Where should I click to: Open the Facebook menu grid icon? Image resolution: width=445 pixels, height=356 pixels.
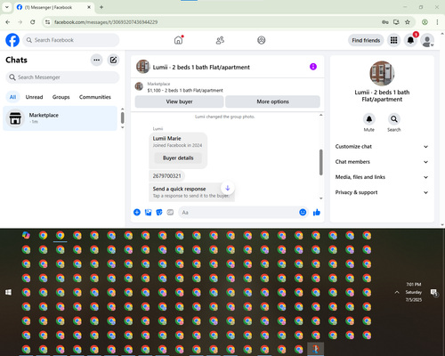pyautogui.click(x=393, y=40)
